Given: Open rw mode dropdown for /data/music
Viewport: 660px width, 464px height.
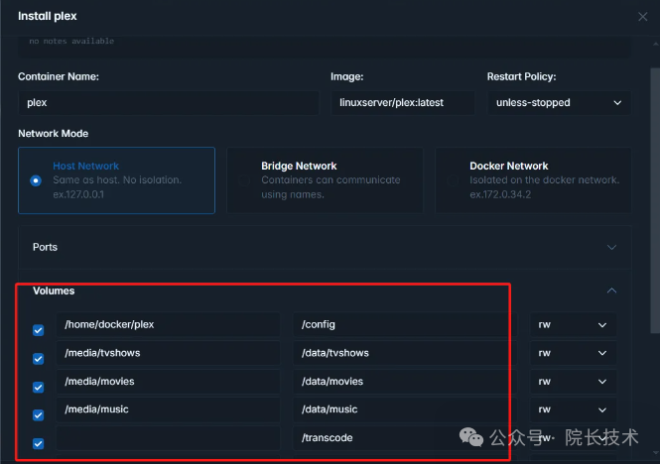Looking at the screenshot, I should click(574, 409).
